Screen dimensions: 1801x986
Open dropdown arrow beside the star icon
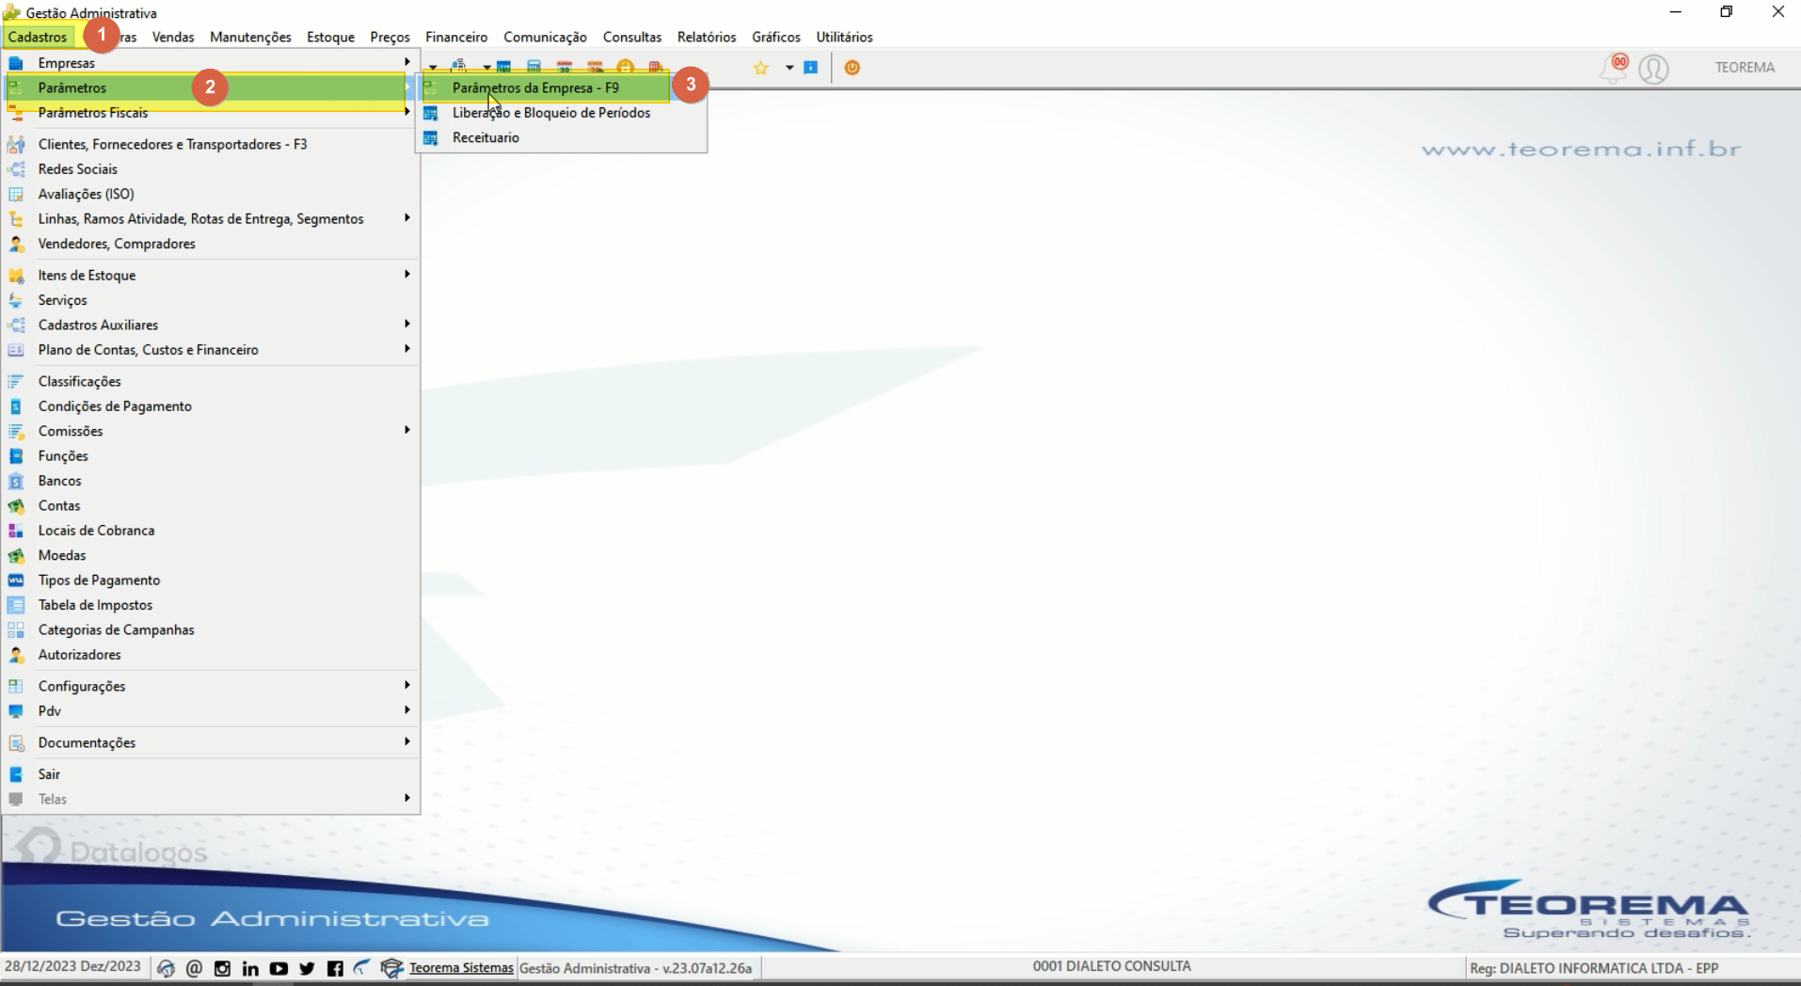(x=789, y=68)
